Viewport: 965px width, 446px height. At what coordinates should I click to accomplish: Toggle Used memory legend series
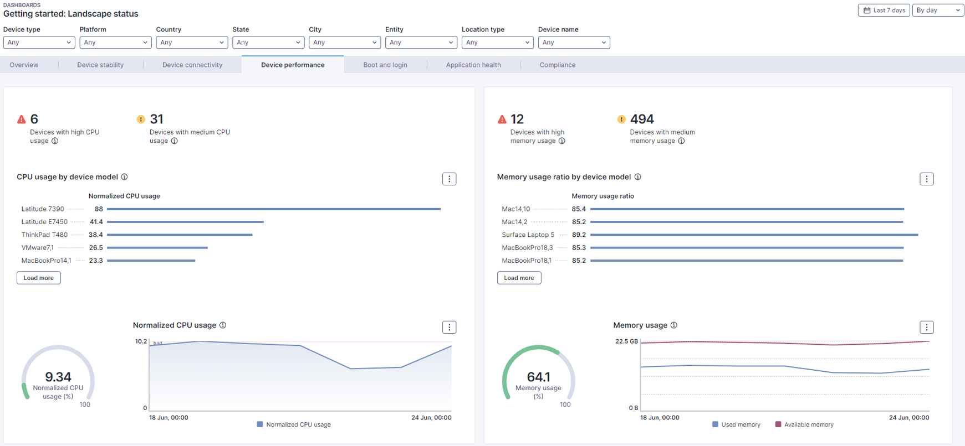pos(736,424)
